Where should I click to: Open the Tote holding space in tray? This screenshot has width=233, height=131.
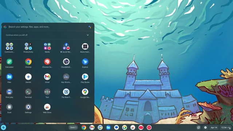198,127
